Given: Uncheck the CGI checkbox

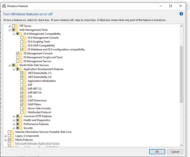Looking at the screenshot, I should [x=22, y=96].
